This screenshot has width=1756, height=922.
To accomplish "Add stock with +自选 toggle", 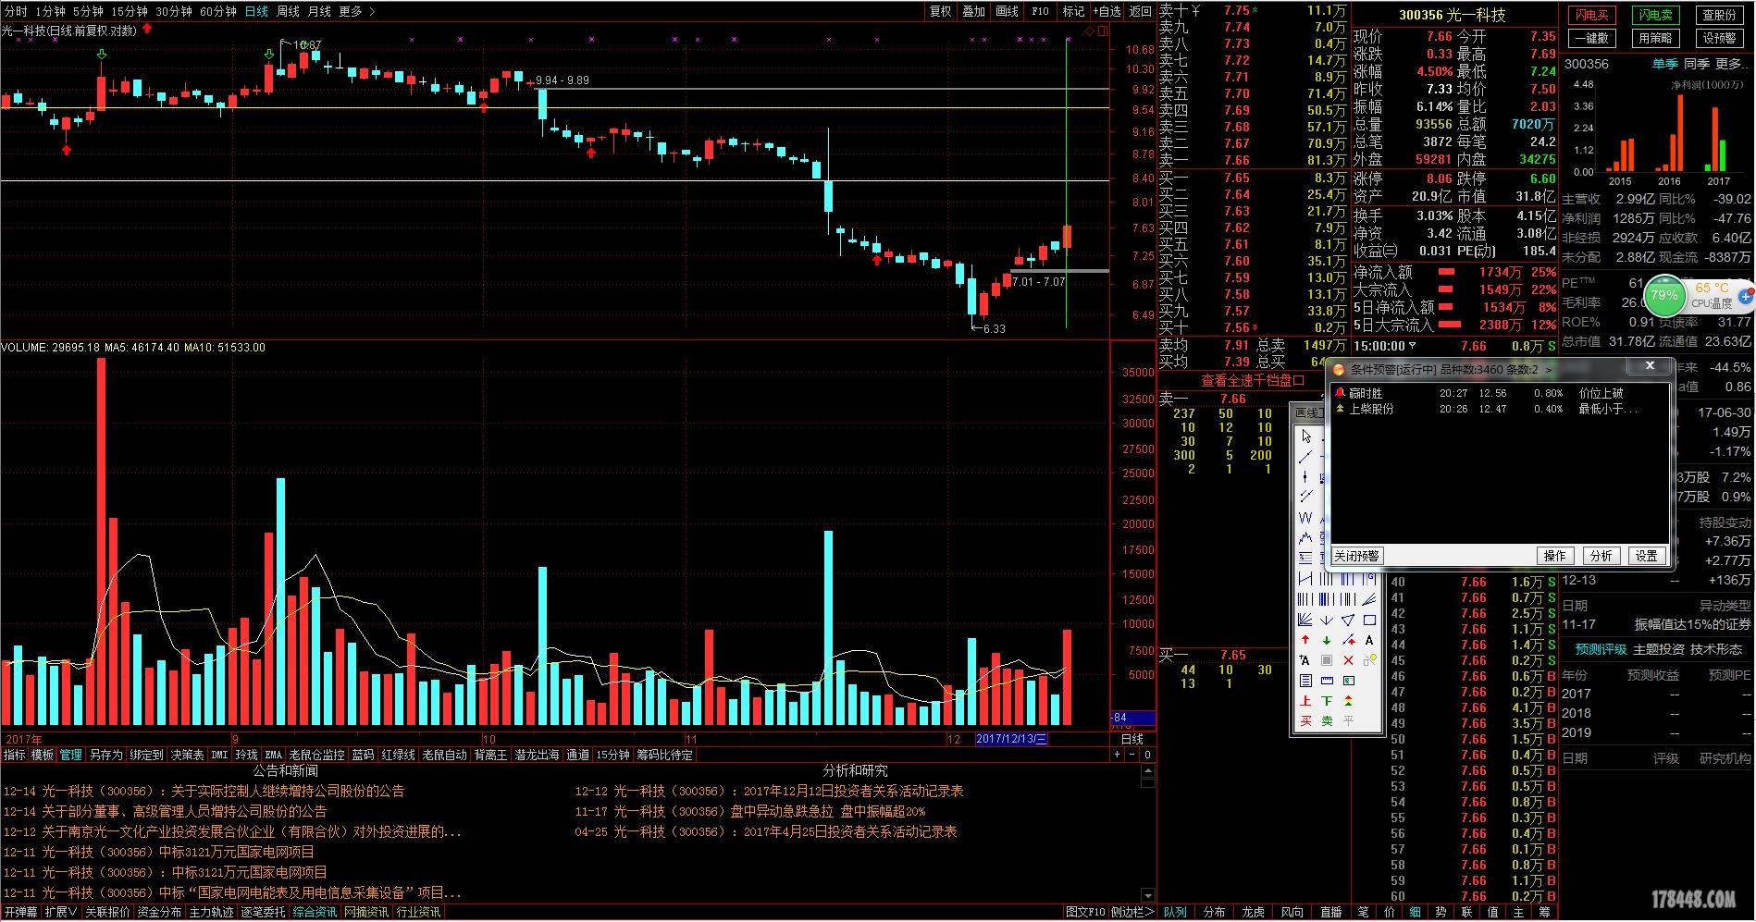I will (1107, 11).
